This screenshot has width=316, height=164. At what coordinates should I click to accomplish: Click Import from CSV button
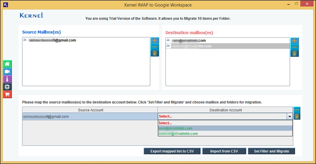[x=224, y=151]
